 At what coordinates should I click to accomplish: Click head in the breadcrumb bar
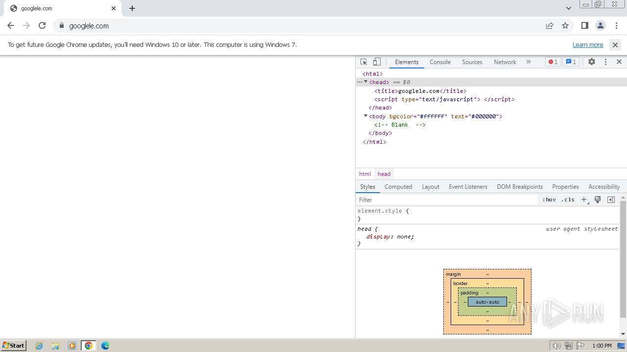coord(384,174)
